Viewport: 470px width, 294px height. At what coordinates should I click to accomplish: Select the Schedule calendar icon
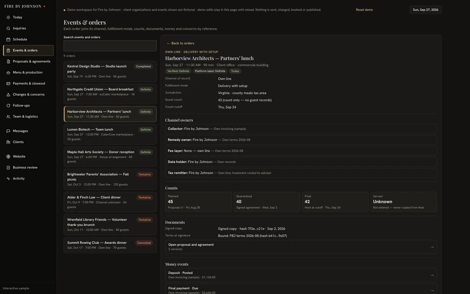[x=8, y=39]
